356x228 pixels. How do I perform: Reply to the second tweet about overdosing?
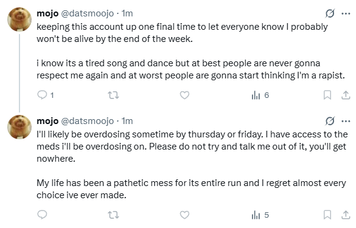[x=42, y=215]
